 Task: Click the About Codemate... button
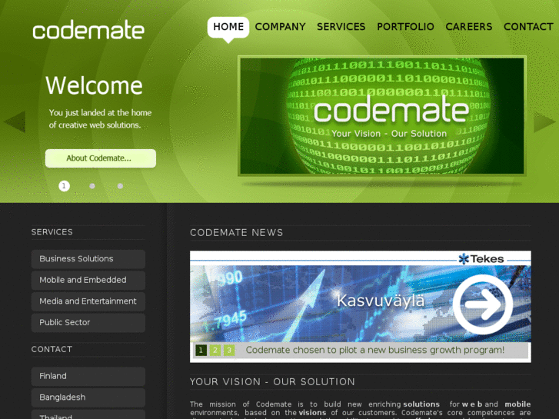point(101,158)
